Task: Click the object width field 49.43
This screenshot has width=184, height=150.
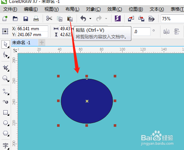Action: click(x=67, y=29)
